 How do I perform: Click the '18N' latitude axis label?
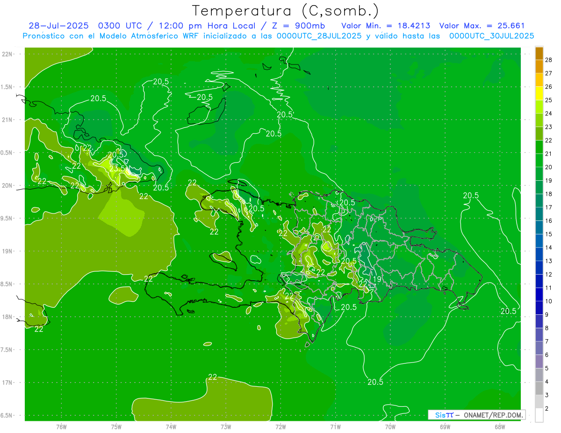tap(7, 317)
